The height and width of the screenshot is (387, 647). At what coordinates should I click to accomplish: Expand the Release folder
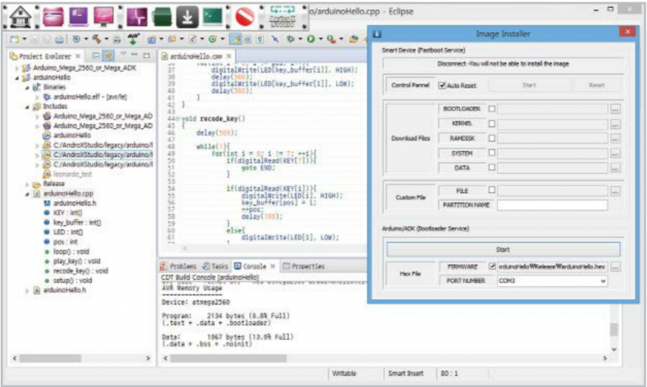pyautogui.click(x=27, y=184)
